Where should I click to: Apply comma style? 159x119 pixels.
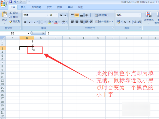(129, 22)
